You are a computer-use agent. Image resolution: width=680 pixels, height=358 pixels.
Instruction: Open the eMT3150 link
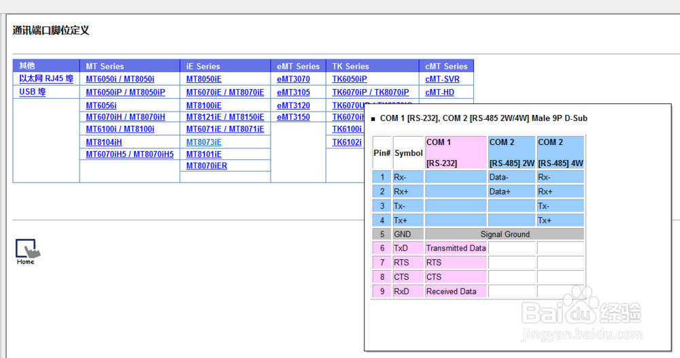(293, 117)
